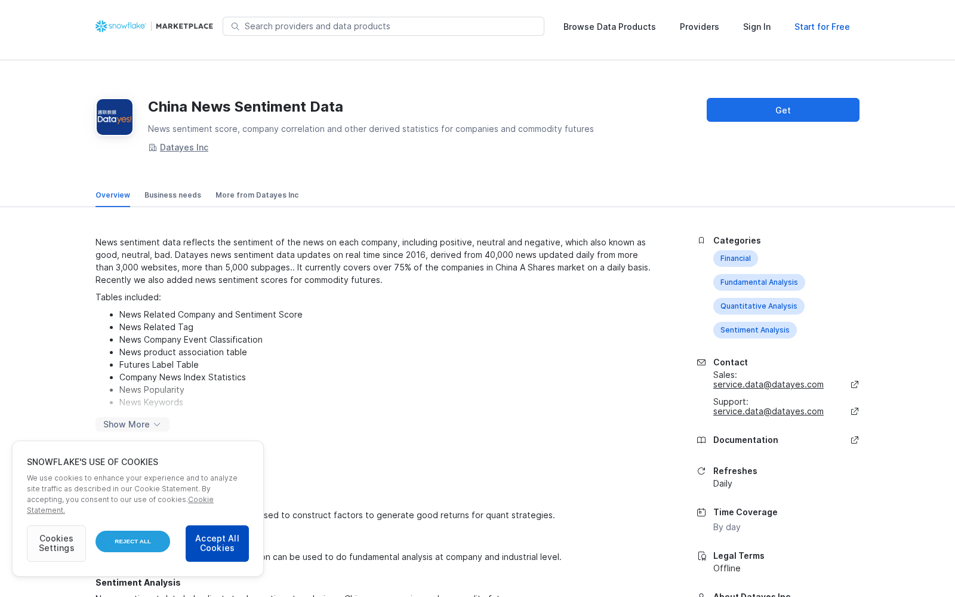This screenshot has width=955, height=597.
Task: Click 'News Company Event Classification' list item
Action: tap(191, 340)
